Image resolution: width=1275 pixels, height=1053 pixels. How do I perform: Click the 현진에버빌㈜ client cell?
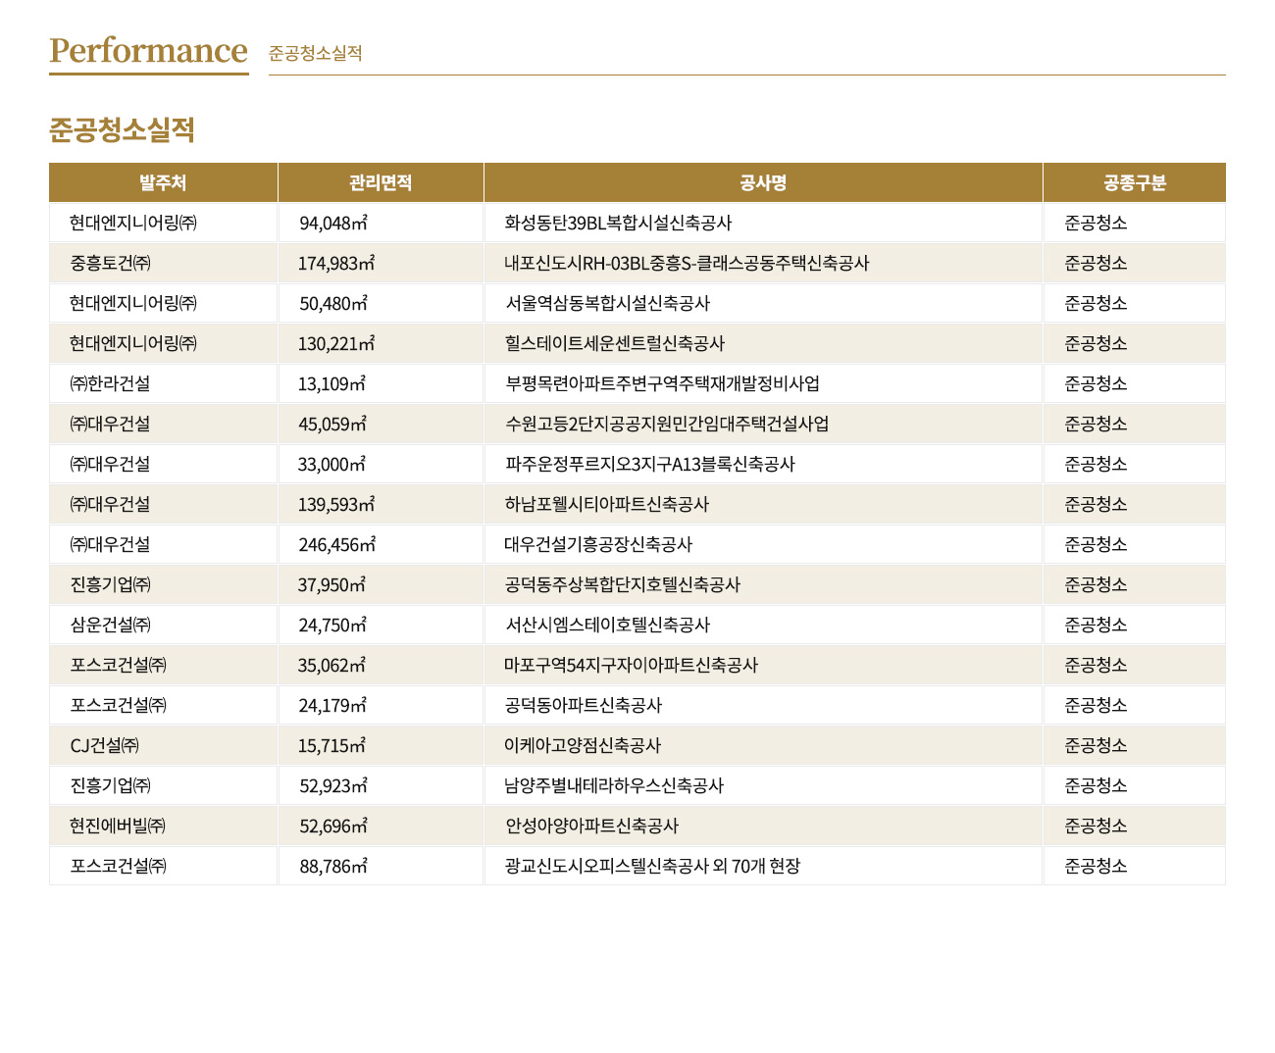[118, 827]
